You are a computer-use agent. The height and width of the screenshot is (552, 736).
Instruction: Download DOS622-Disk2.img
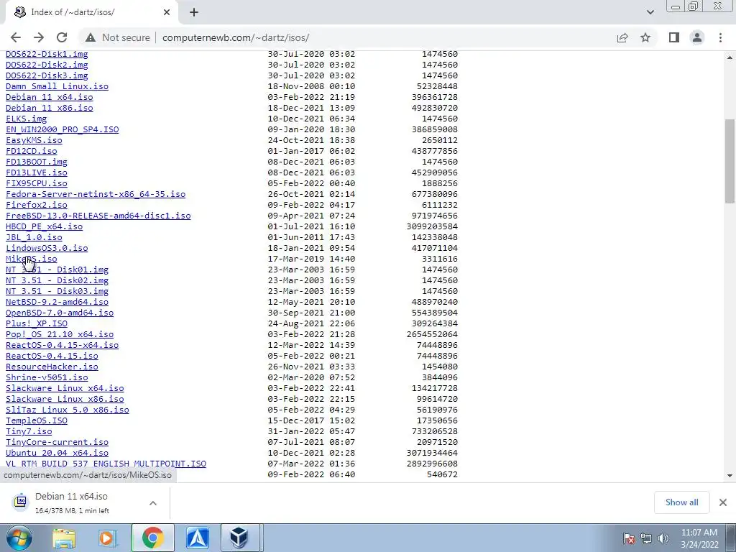tap(47, 65)
